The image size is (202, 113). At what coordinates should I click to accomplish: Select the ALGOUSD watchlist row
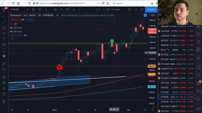[176, 31]
